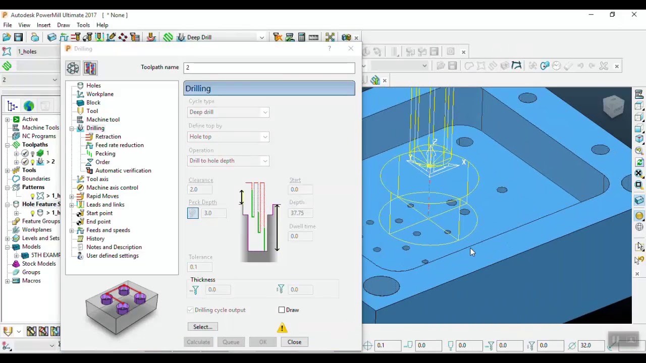Click the ViewMill simulation machine icon
Image resolution: width=646 pixels, height=363 pixels.
coord(290,37)
